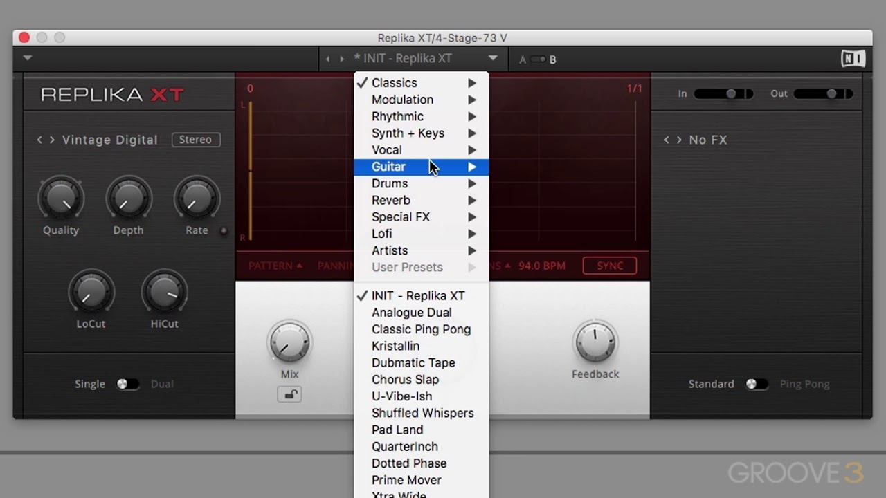This screenshot has height=498, width=886.
Task: Toggle the Stereo button
Action: click(196, 140)
